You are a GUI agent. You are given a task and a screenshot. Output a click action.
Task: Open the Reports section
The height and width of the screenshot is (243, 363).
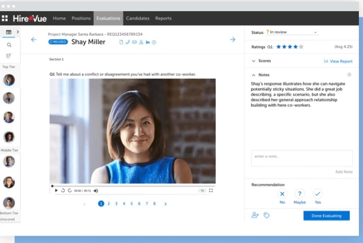pos(163,18)
